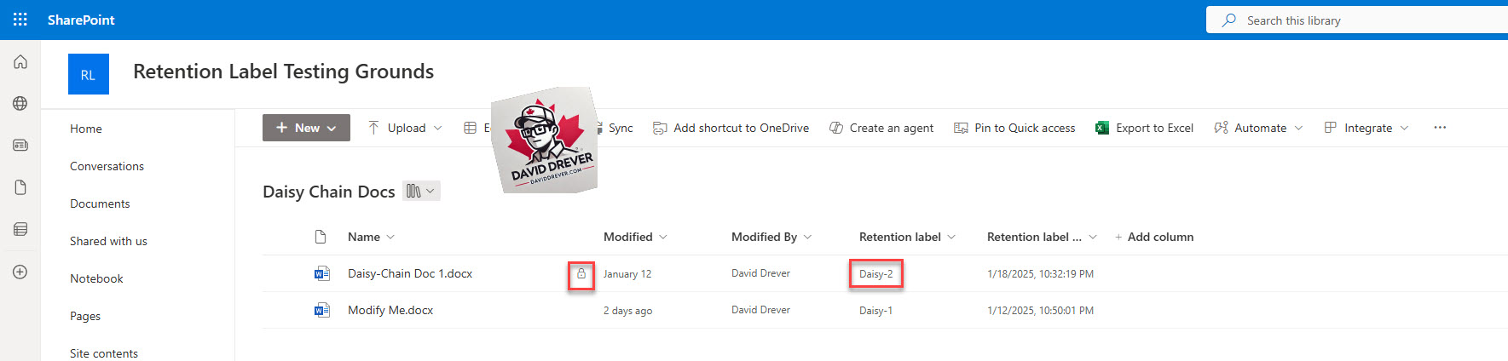Open the Retention label column menu
The image size is (1508, 361).
tap(907, 237)
